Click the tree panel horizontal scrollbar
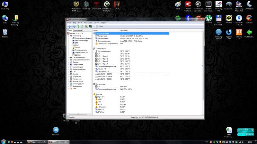The height and width of the screenshot is (144, 257). (x=78, y=114)
